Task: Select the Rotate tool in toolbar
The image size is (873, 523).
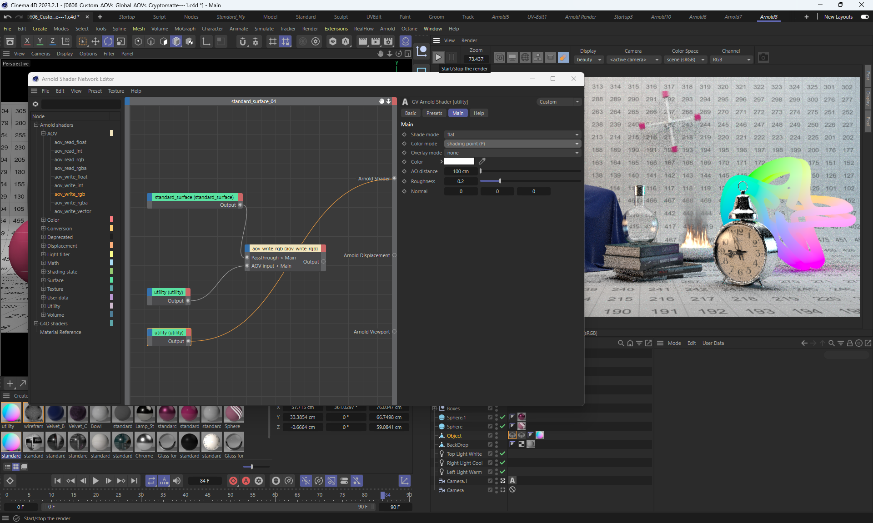Action: (x=108, y=42)
